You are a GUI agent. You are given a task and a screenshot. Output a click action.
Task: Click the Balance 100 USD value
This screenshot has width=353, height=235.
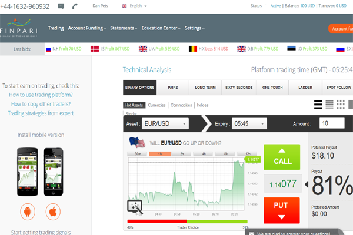tap(307, 6)
